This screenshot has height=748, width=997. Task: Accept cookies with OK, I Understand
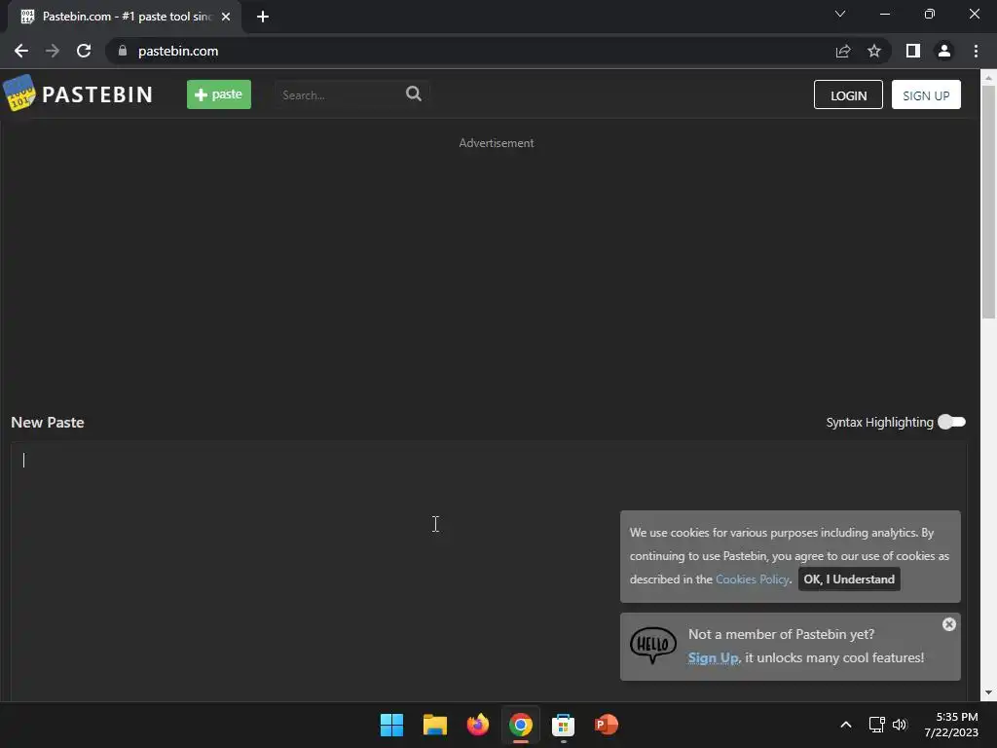pyautogui.click(x=849, y=579)
